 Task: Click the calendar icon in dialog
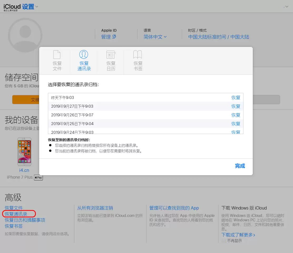coord(111,54)
